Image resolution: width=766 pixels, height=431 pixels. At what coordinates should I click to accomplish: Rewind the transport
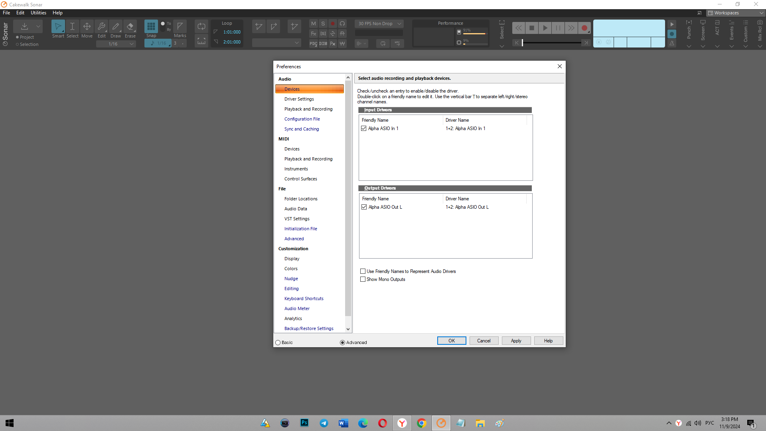click(x=518, y=28)
